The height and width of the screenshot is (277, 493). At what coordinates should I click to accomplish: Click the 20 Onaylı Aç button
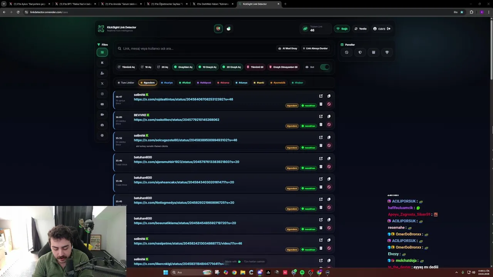(231, 67)
